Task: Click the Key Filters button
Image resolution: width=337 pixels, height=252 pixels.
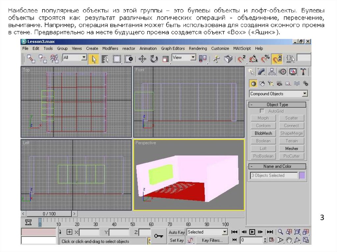Action: coord(212,241)
